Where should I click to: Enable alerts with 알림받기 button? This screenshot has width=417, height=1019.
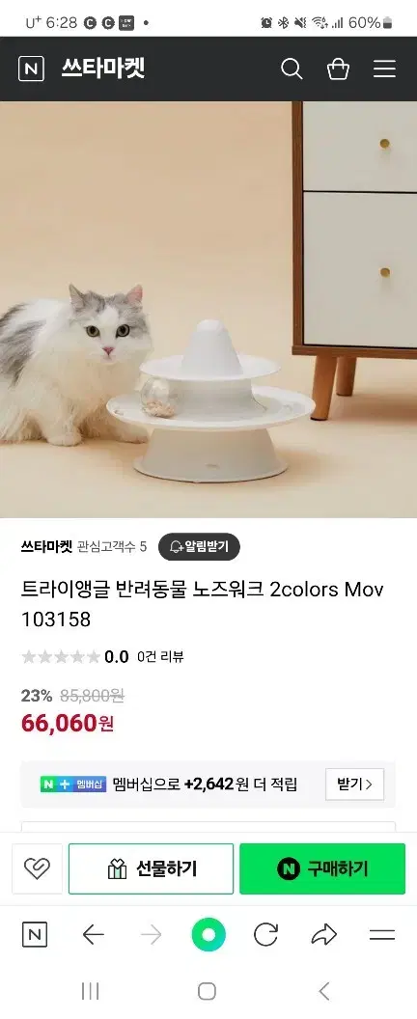[199, 546]
